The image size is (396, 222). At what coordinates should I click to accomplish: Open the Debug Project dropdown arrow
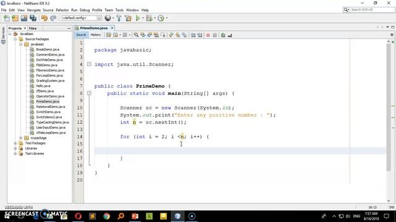tap(155, 18)
